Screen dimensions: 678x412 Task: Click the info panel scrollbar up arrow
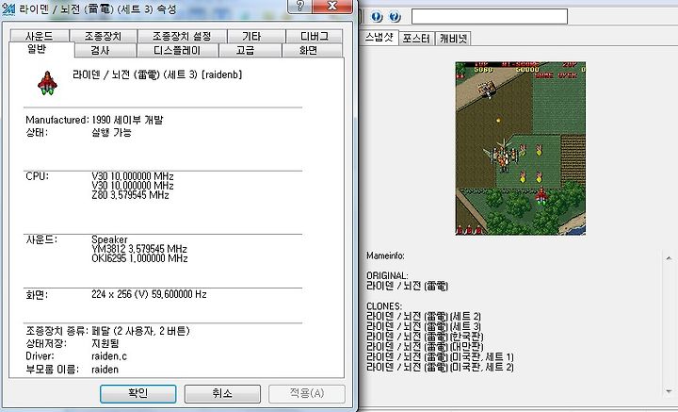(x=669, y=258)
